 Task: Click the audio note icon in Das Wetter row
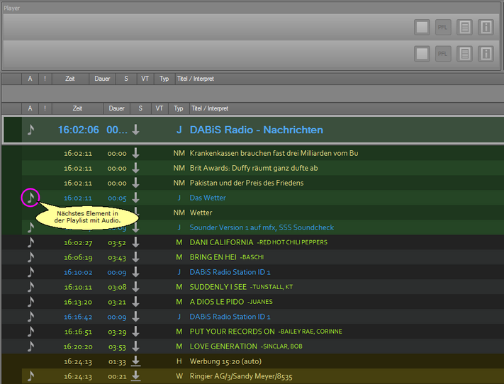[x=30, y=197]
